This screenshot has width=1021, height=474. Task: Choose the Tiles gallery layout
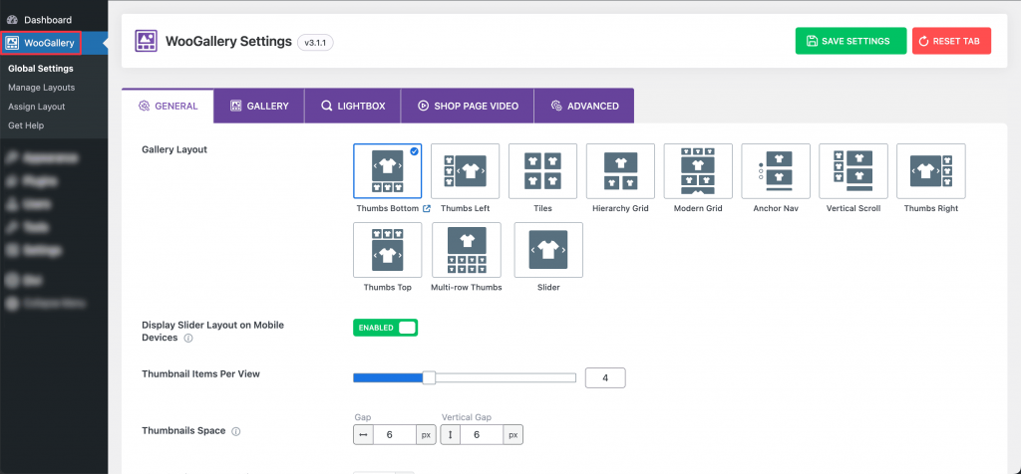542,171
